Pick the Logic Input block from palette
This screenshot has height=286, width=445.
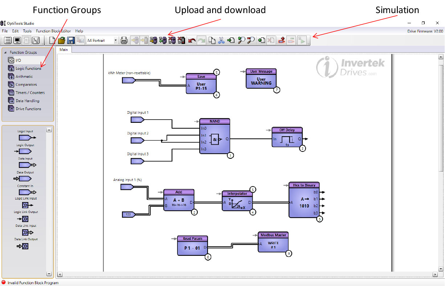pyautogui.click(x=27, y=138)
